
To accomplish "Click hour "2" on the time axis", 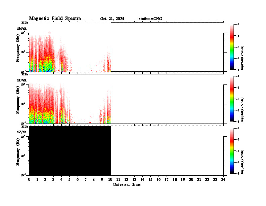I will point(45,180).
